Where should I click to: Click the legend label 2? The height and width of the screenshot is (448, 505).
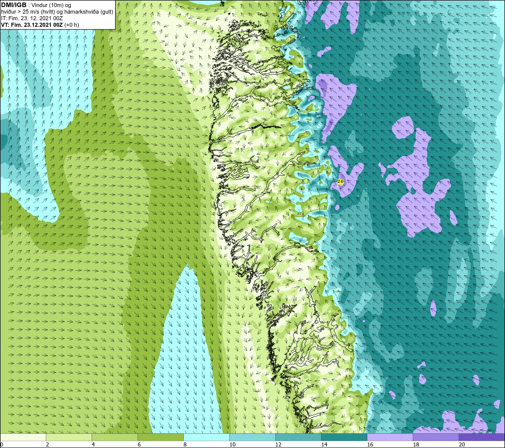[x=47, y=444]
